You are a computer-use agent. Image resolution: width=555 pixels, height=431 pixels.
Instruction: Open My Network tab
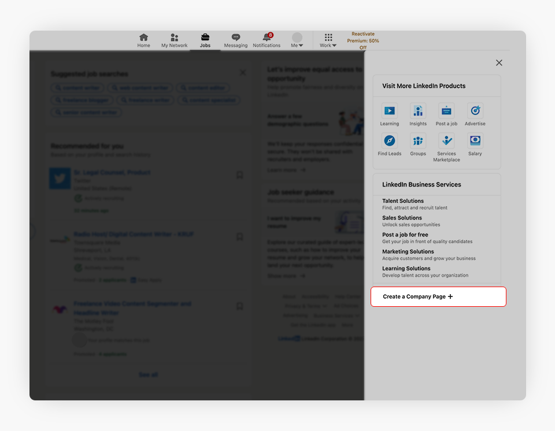[174, 40]
